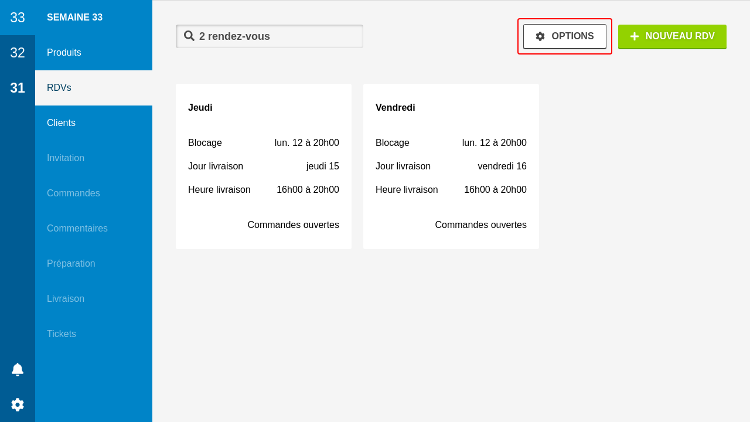Open the Tickets section
This screenshot has width=750, height=422.
click(94, 334)
